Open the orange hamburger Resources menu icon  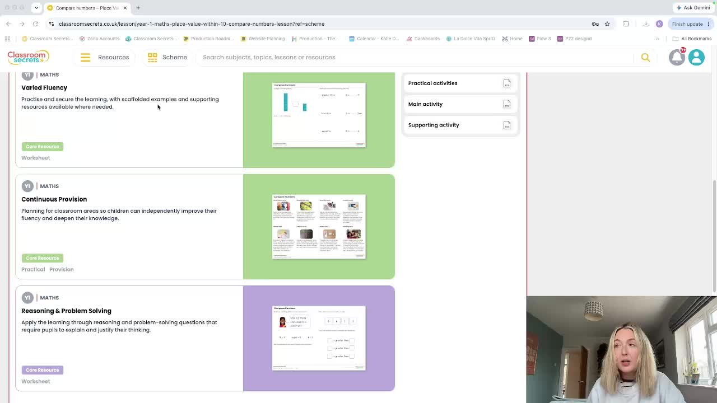[85, 57]
